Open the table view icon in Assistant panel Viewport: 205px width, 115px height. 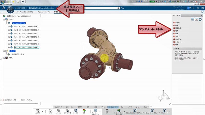192,19
